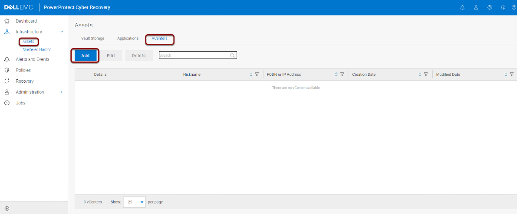The image size is (517, 214).
Task: Open the notifications bell in header
Action: click(x=462, y=7)
